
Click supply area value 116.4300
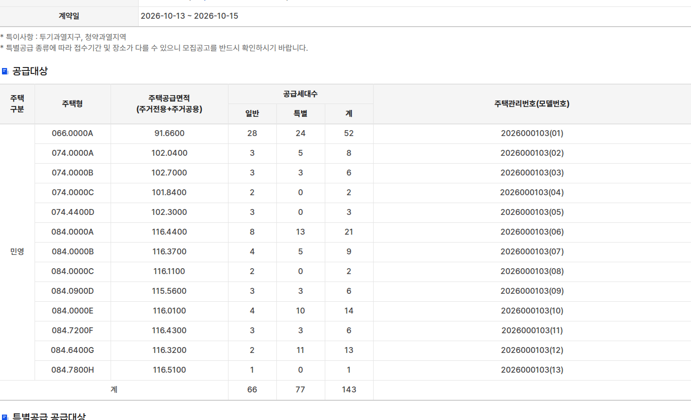[x=169, y=331]
